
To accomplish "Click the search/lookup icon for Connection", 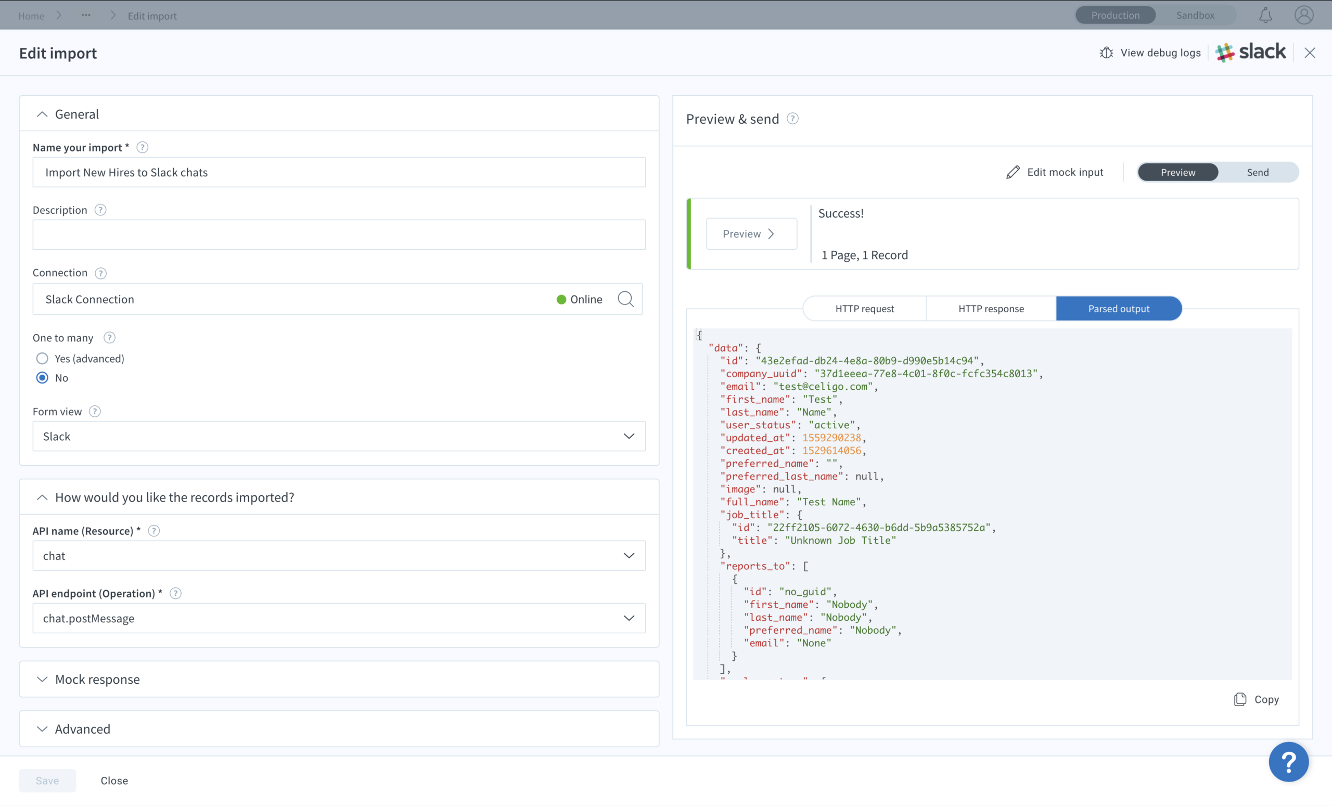I will [625, 299].
